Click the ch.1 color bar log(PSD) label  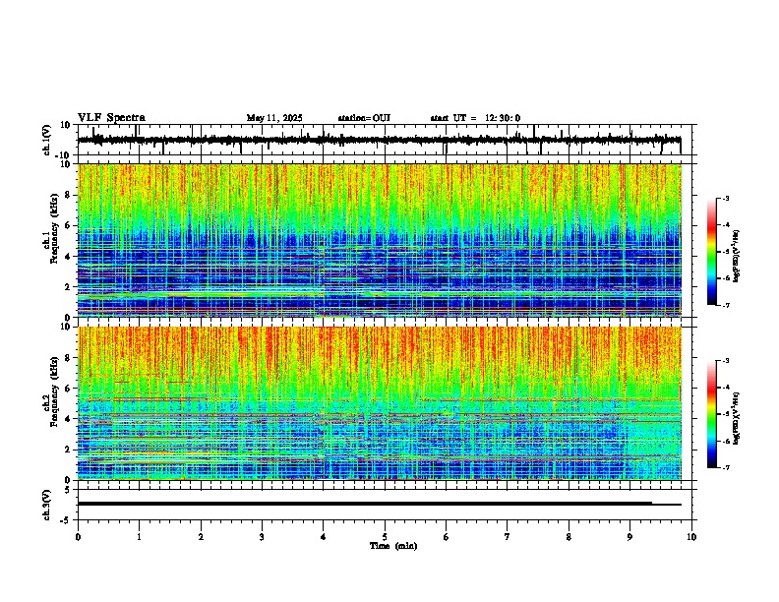[x=737, y=256]
